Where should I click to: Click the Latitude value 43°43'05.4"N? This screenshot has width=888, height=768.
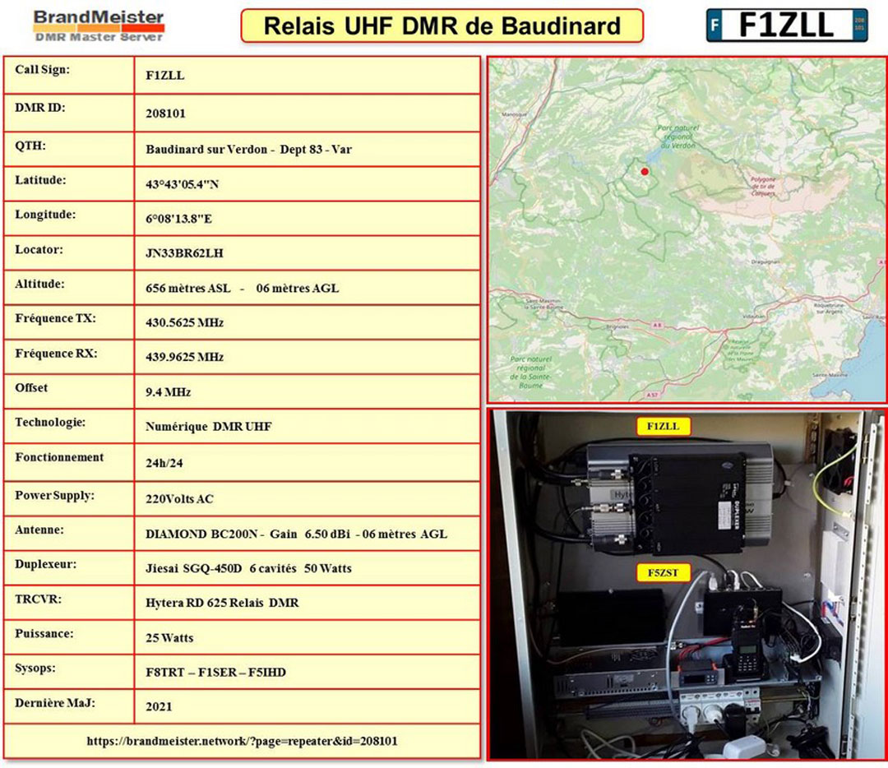[x=182, y=185]
